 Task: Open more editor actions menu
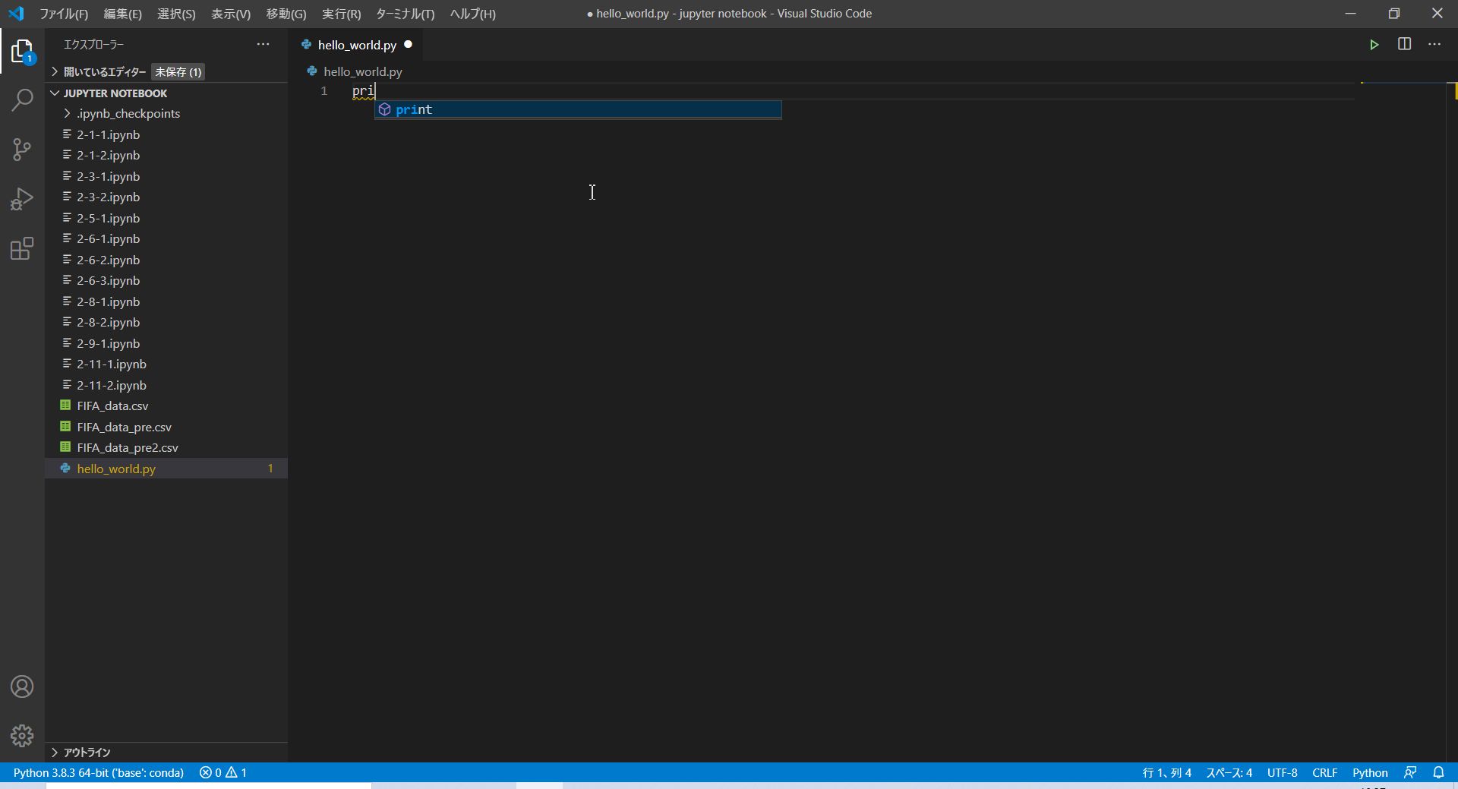pyautogui.click(x=1434, y=44)
